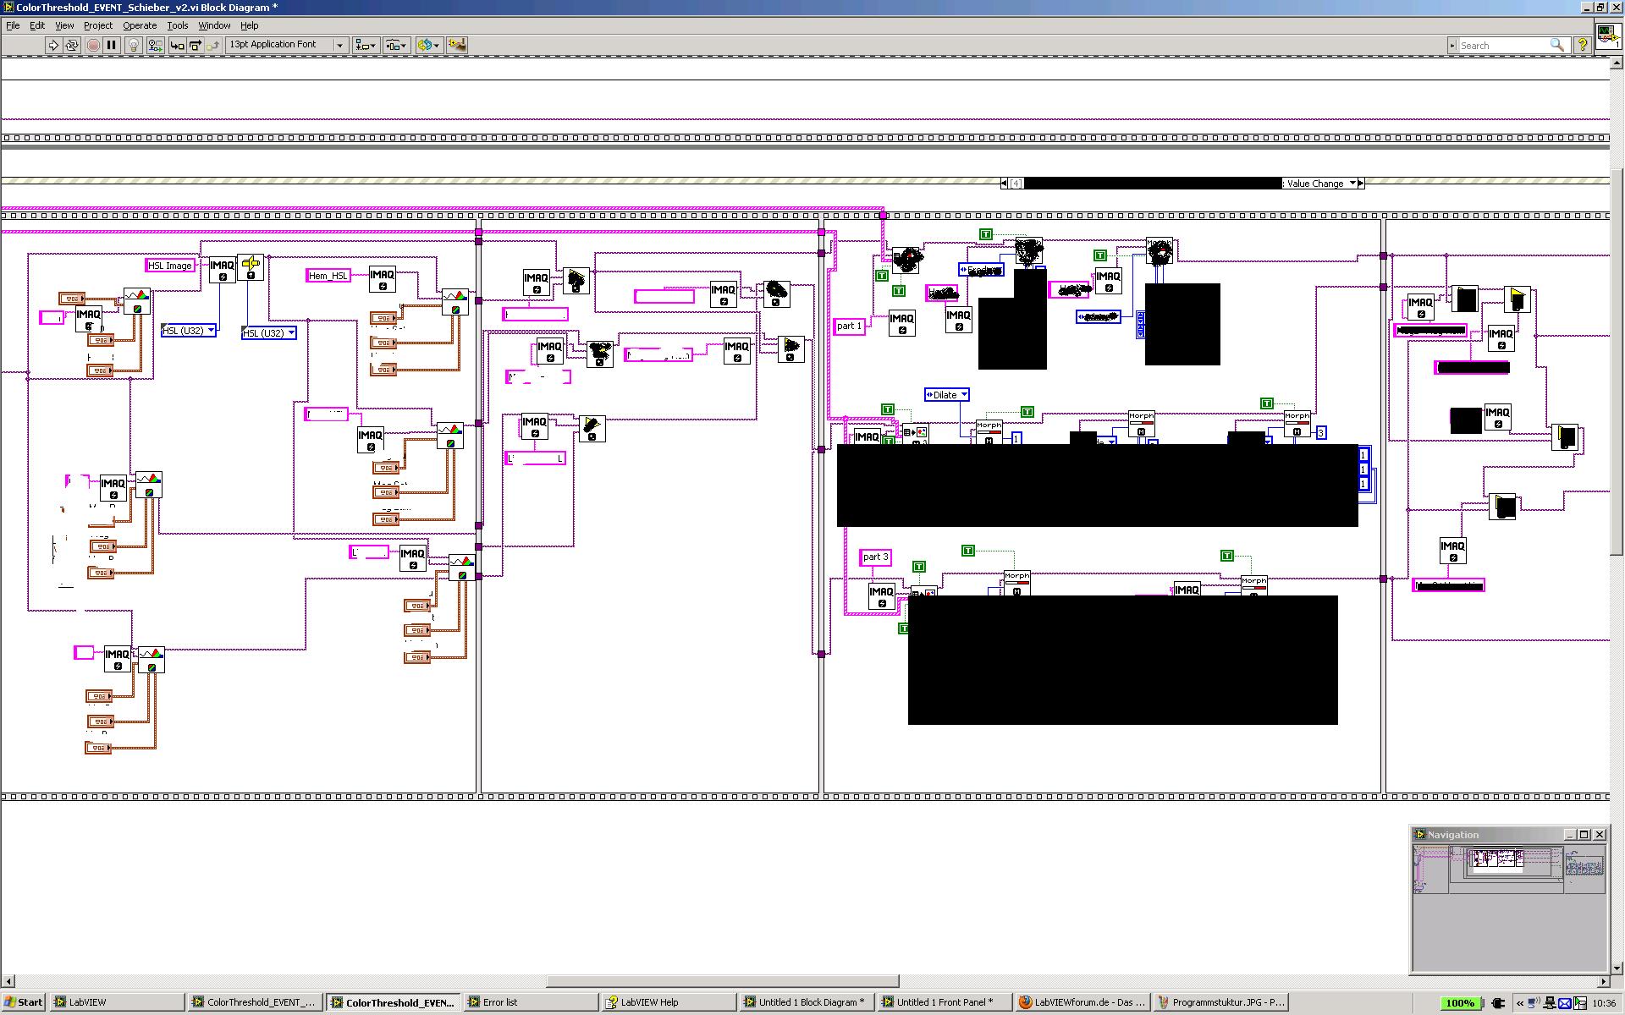1625x1015 pixels.
Task: Open the Operate menu
Action: [140, 25]
